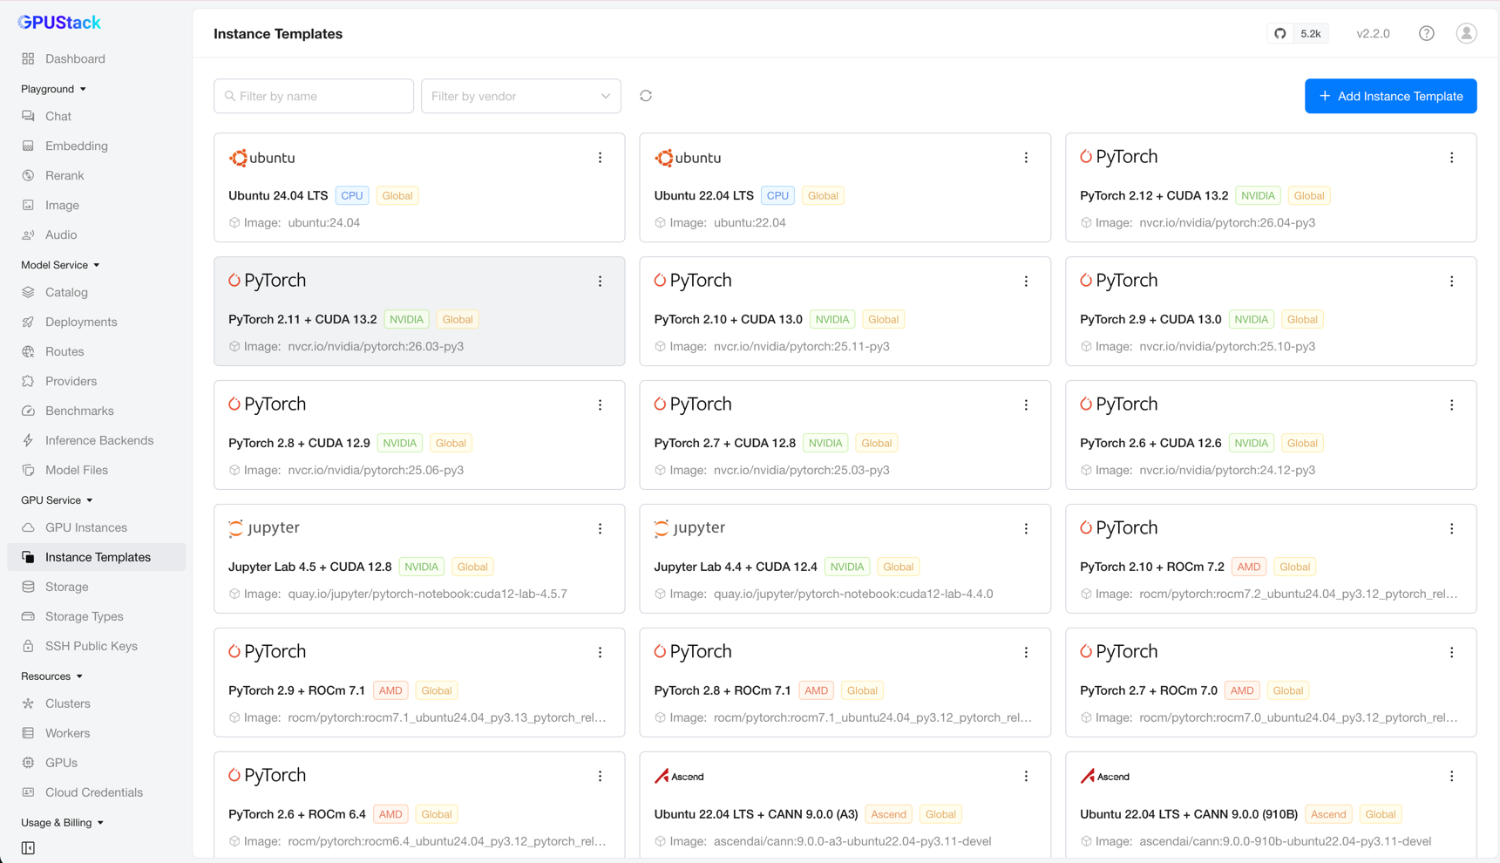Open options for Jupyter Lab 4.4 card

click(1026, 529)
